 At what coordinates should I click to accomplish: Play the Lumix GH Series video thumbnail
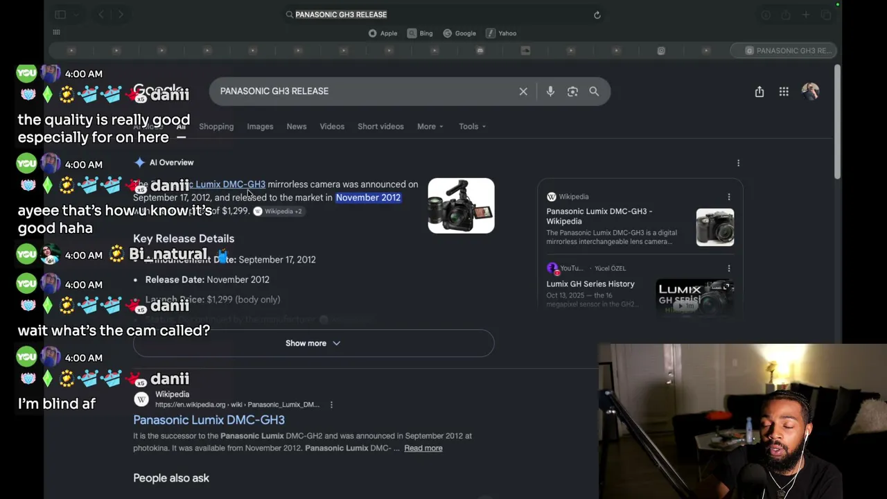(x=695, y=298)
